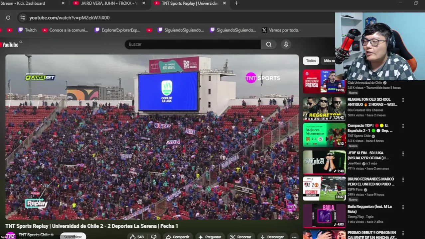This screenshot has height=239, width=425.
Task: Open the first SiguiendoSiguiendo... bookmark
Action: (x=181, y=30)
